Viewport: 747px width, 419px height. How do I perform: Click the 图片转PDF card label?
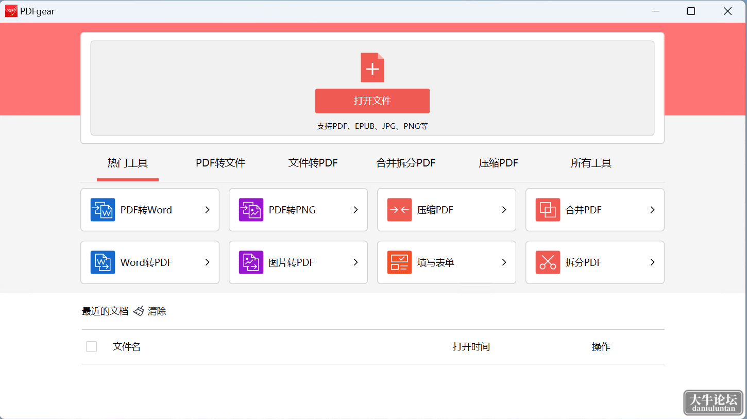(x=292, y=263)
